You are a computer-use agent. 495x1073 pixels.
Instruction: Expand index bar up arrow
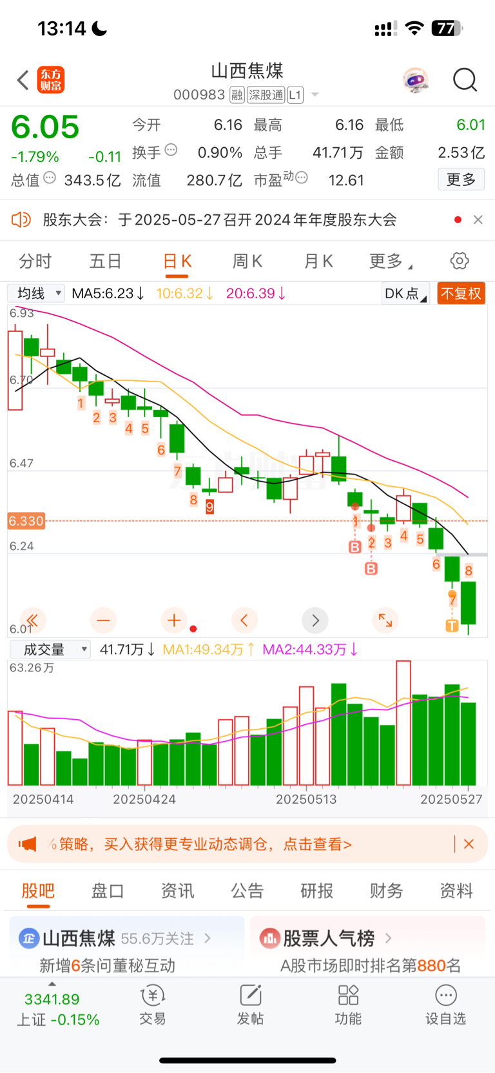(52, 984)
